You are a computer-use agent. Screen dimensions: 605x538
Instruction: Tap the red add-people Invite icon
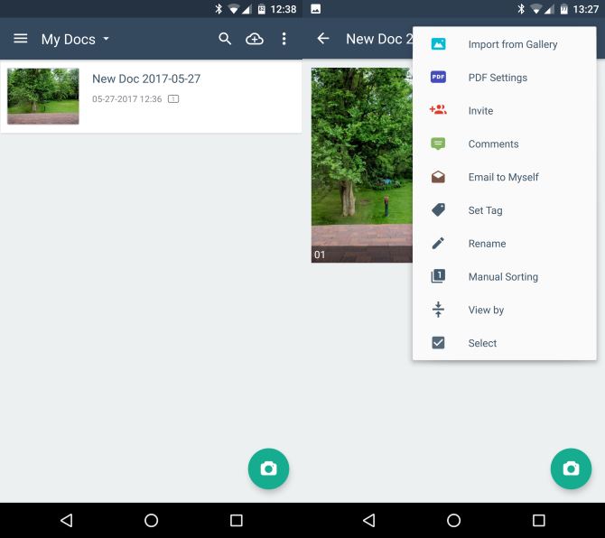pyautogui.click(x=438, y=110)
